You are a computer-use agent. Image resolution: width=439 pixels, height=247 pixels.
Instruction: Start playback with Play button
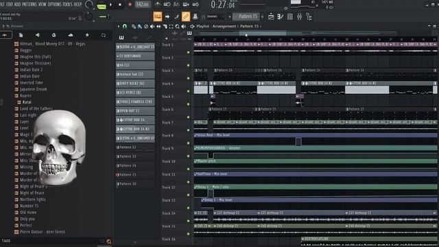click(110, 5)
